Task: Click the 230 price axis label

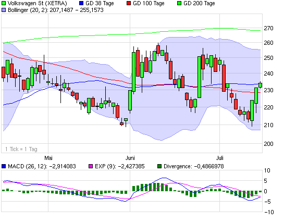Action: pyautogui.click(x=268, y=90)
